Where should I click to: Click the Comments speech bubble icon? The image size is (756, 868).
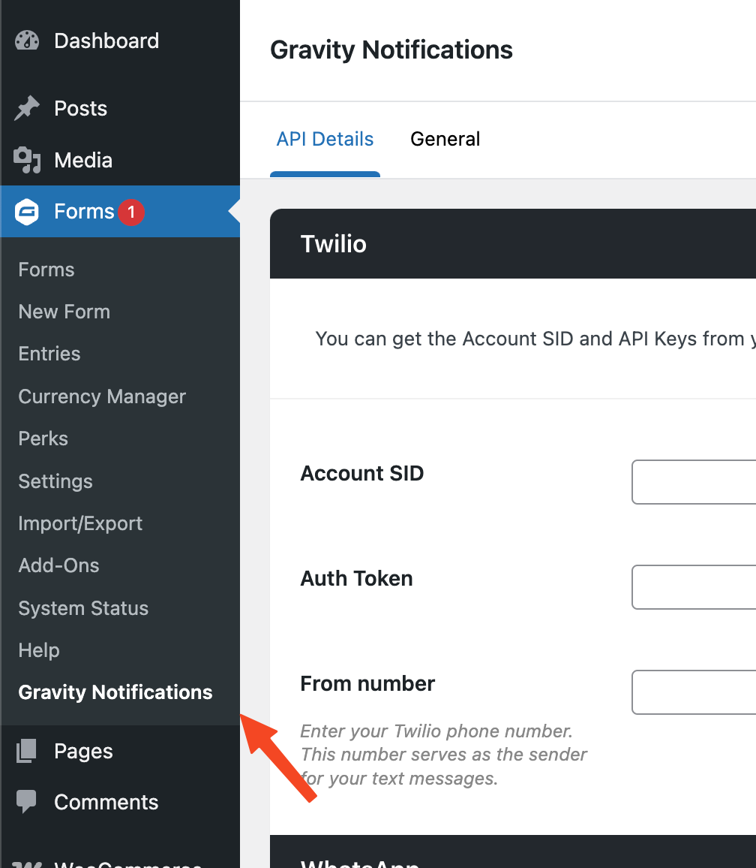click(26, 802)
